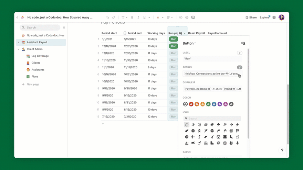
Task: Open the Plans page
Action: point(35,77)
